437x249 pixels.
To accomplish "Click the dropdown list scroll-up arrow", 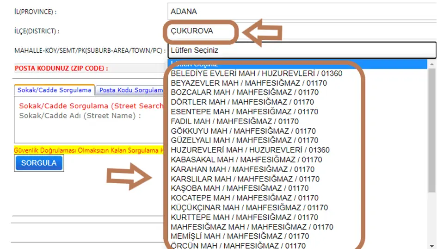I will click(432, 64).
